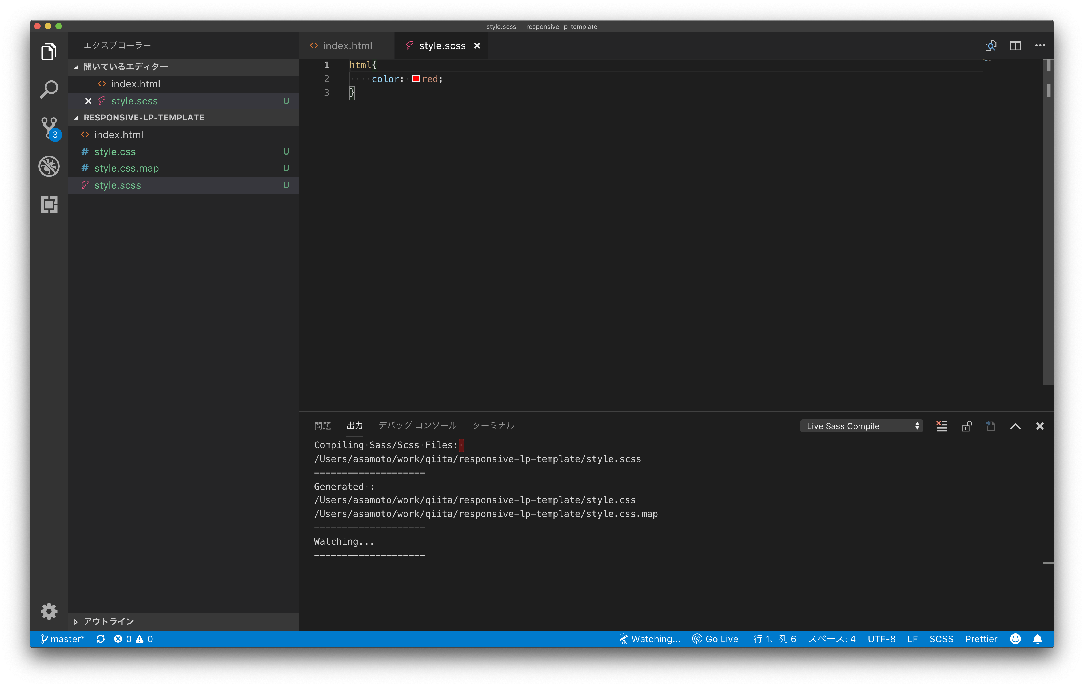This screenshot has width=1084, height=687.
Task: Select style.scss in project file tree
Action: tap(183, 185)
